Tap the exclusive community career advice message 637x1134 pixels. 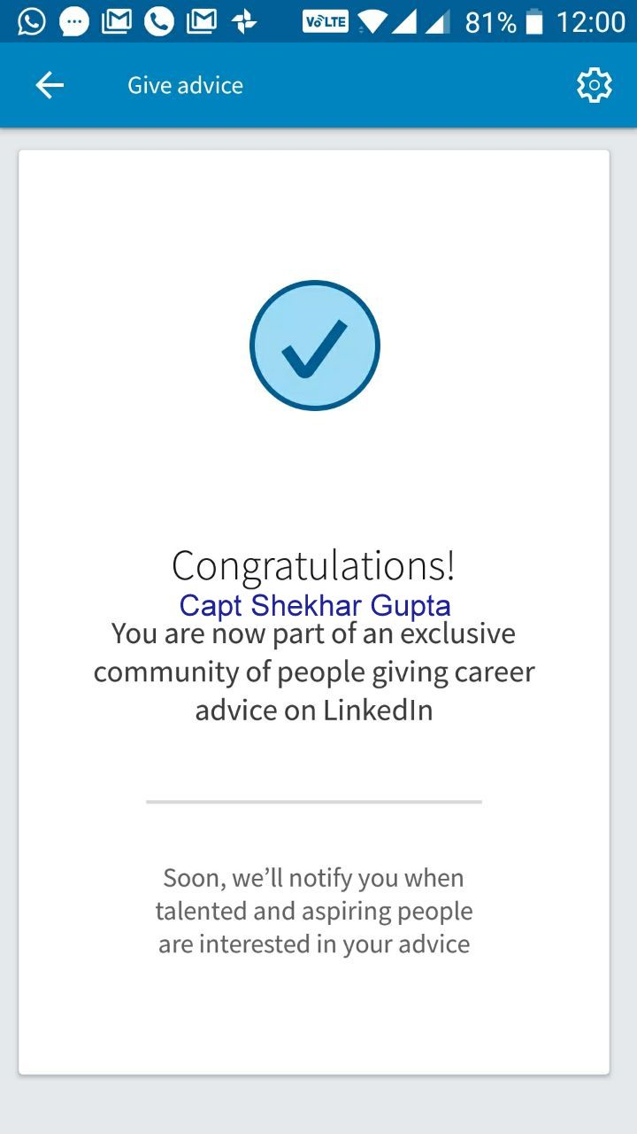(x=314, y=672)
